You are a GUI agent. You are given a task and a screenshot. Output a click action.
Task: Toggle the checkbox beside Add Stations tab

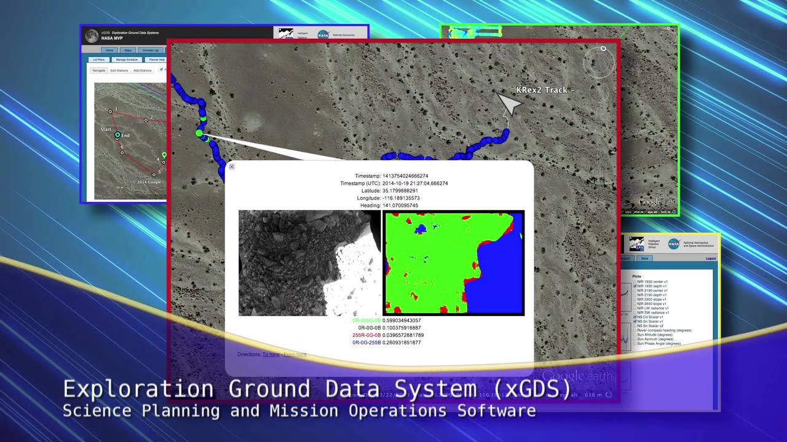coord(161,69)
